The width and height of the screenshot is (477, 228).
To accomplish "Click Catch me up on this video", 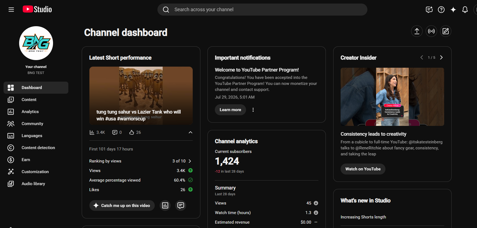I will (122, 205).
